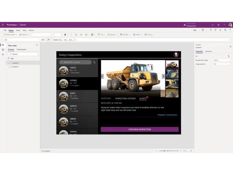Switch to the View tab

coord(24,30)
